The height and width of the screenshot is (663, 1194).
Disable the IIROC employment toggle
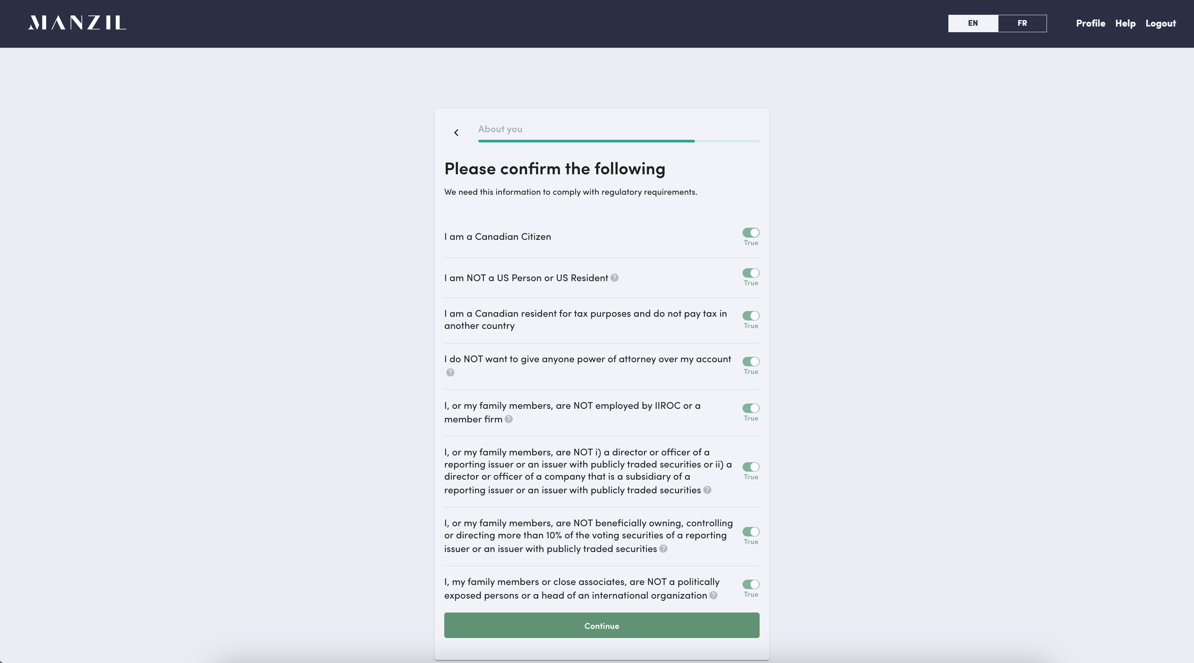point(751,408)
